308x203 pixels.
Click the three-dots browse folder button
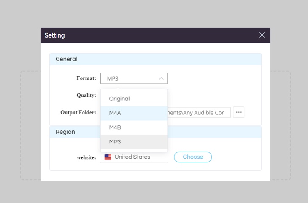tap(239, 112)
